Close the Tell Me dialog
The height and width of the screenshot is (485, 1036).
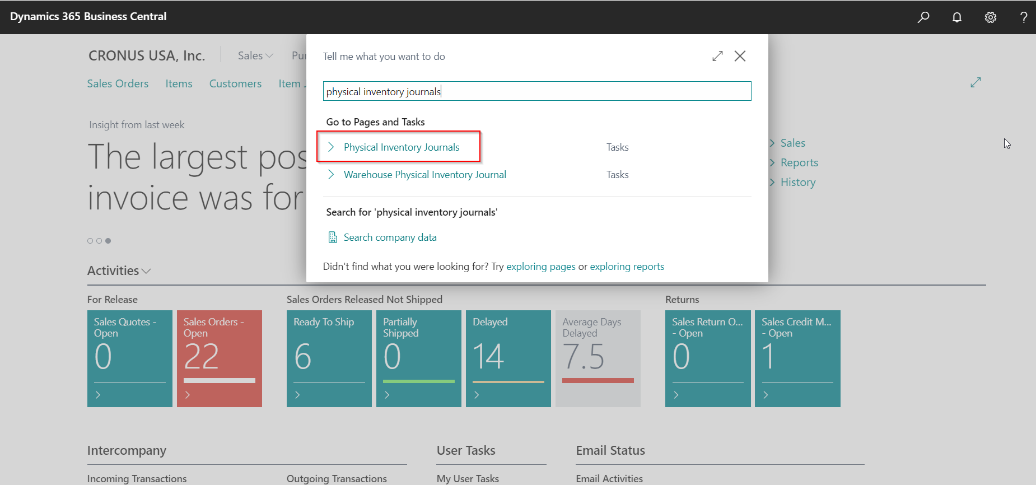pyautogui.click(x=740, y=56)
